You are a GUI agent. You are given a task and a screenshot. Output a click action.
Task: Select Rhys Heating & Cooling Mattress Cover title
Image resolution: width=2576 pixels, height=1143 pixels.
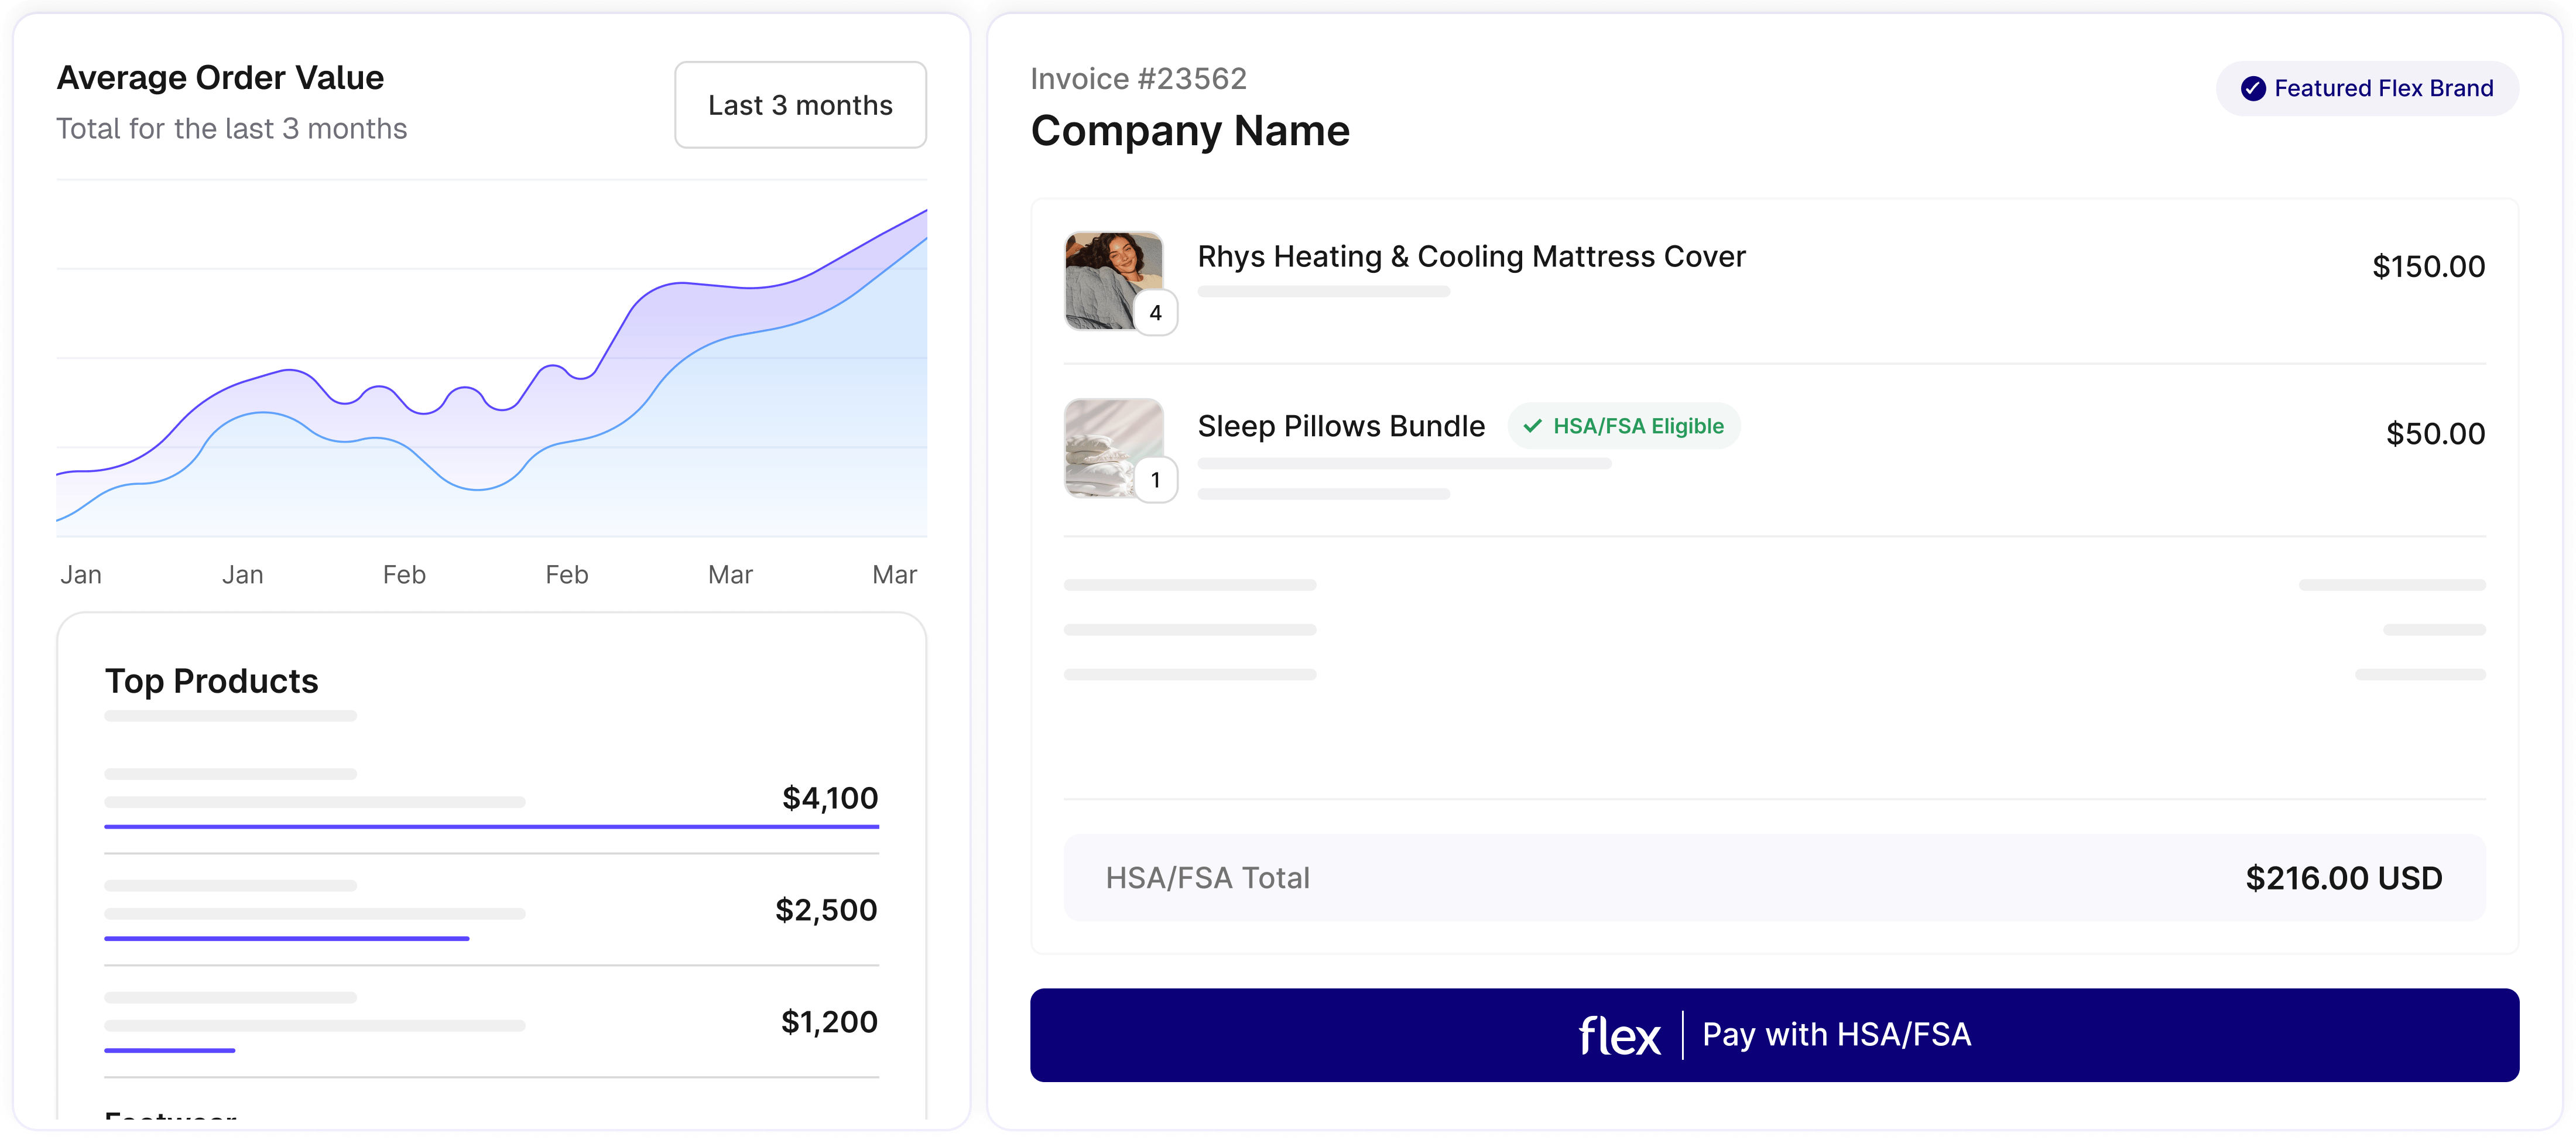pos(1470,257)
